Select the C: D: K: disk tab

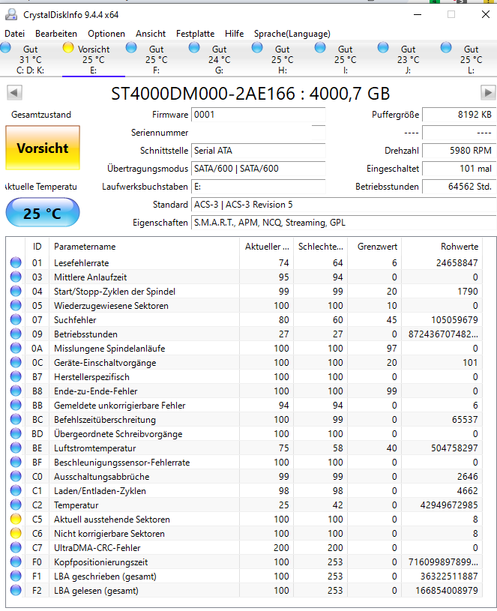point(31,60)
